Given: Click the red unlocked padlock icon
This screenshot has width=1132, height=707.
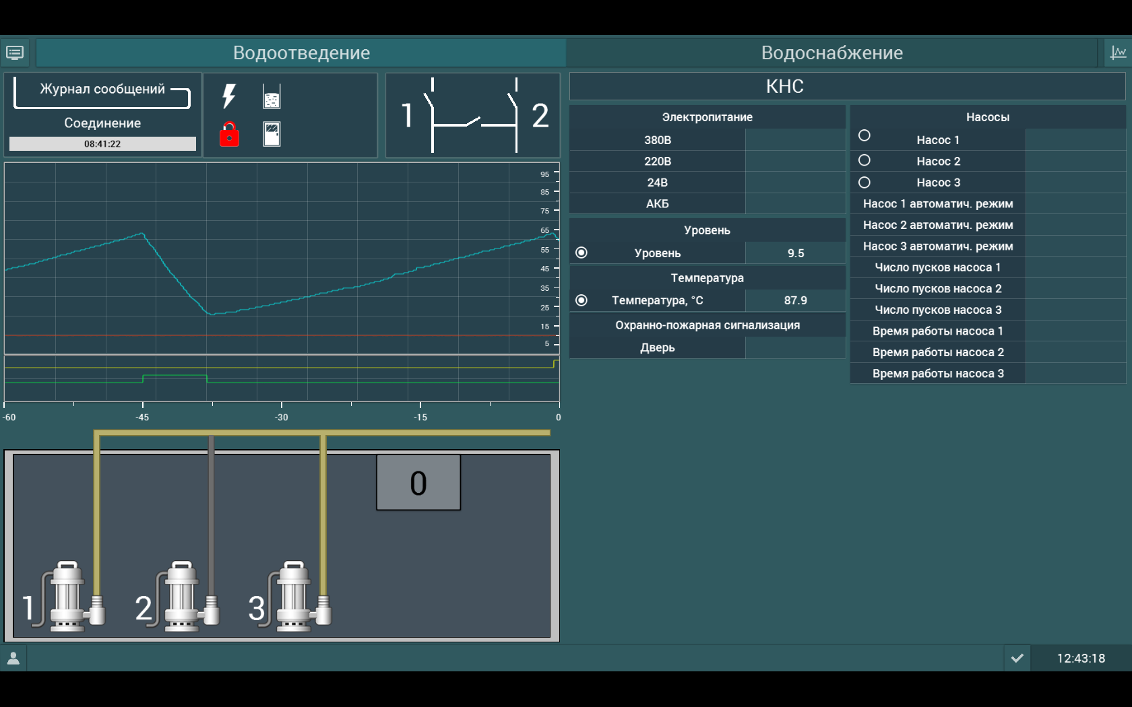Looking at the screenshot, I should (229, 134).
